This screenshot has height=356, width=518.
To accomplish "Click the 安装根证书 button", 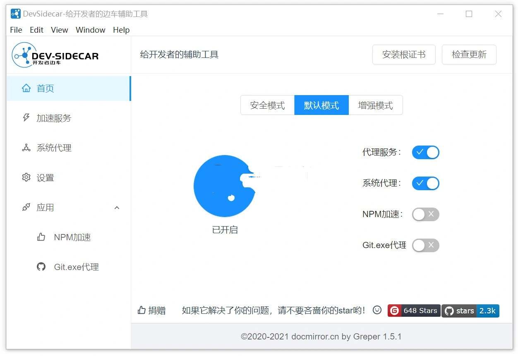I will pyautogui.click(x=404, y=54).
